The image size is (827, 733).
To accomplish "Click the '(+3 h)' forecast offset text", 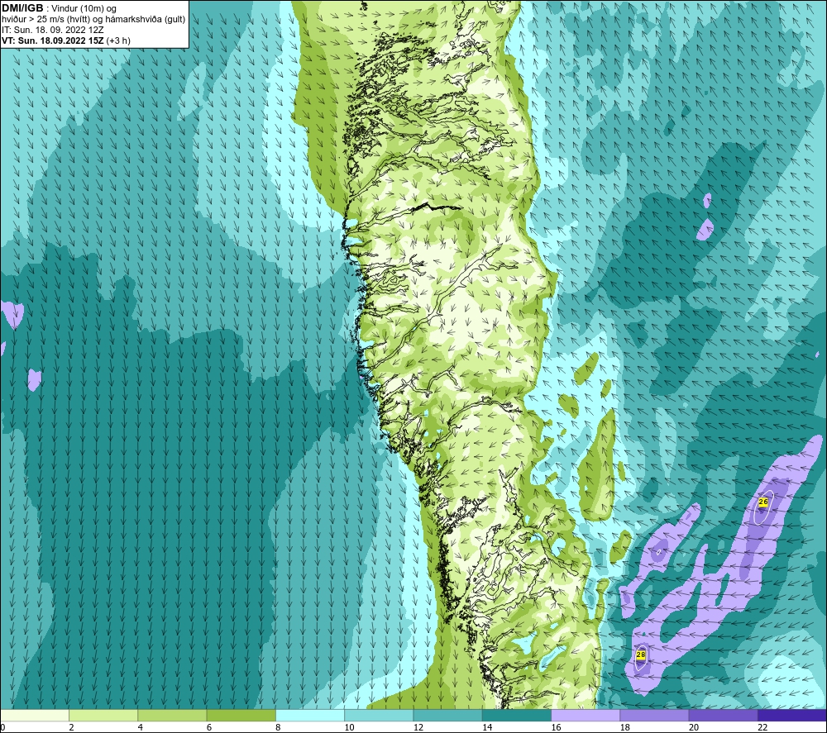I will pos(118,40).
